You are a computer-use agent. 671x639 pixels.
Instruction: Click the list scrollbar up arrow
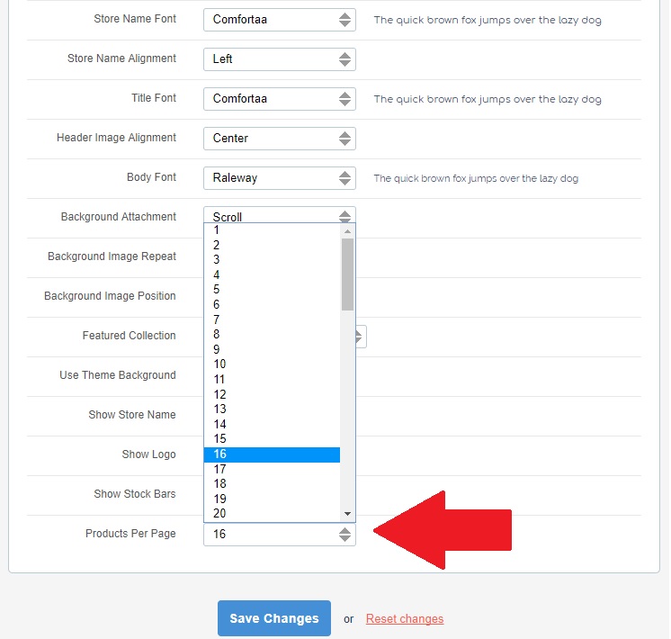coord(347,231)
